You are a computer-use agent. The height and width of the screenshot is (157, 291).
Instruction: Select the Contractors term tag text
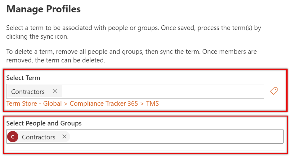click(28, 91)
